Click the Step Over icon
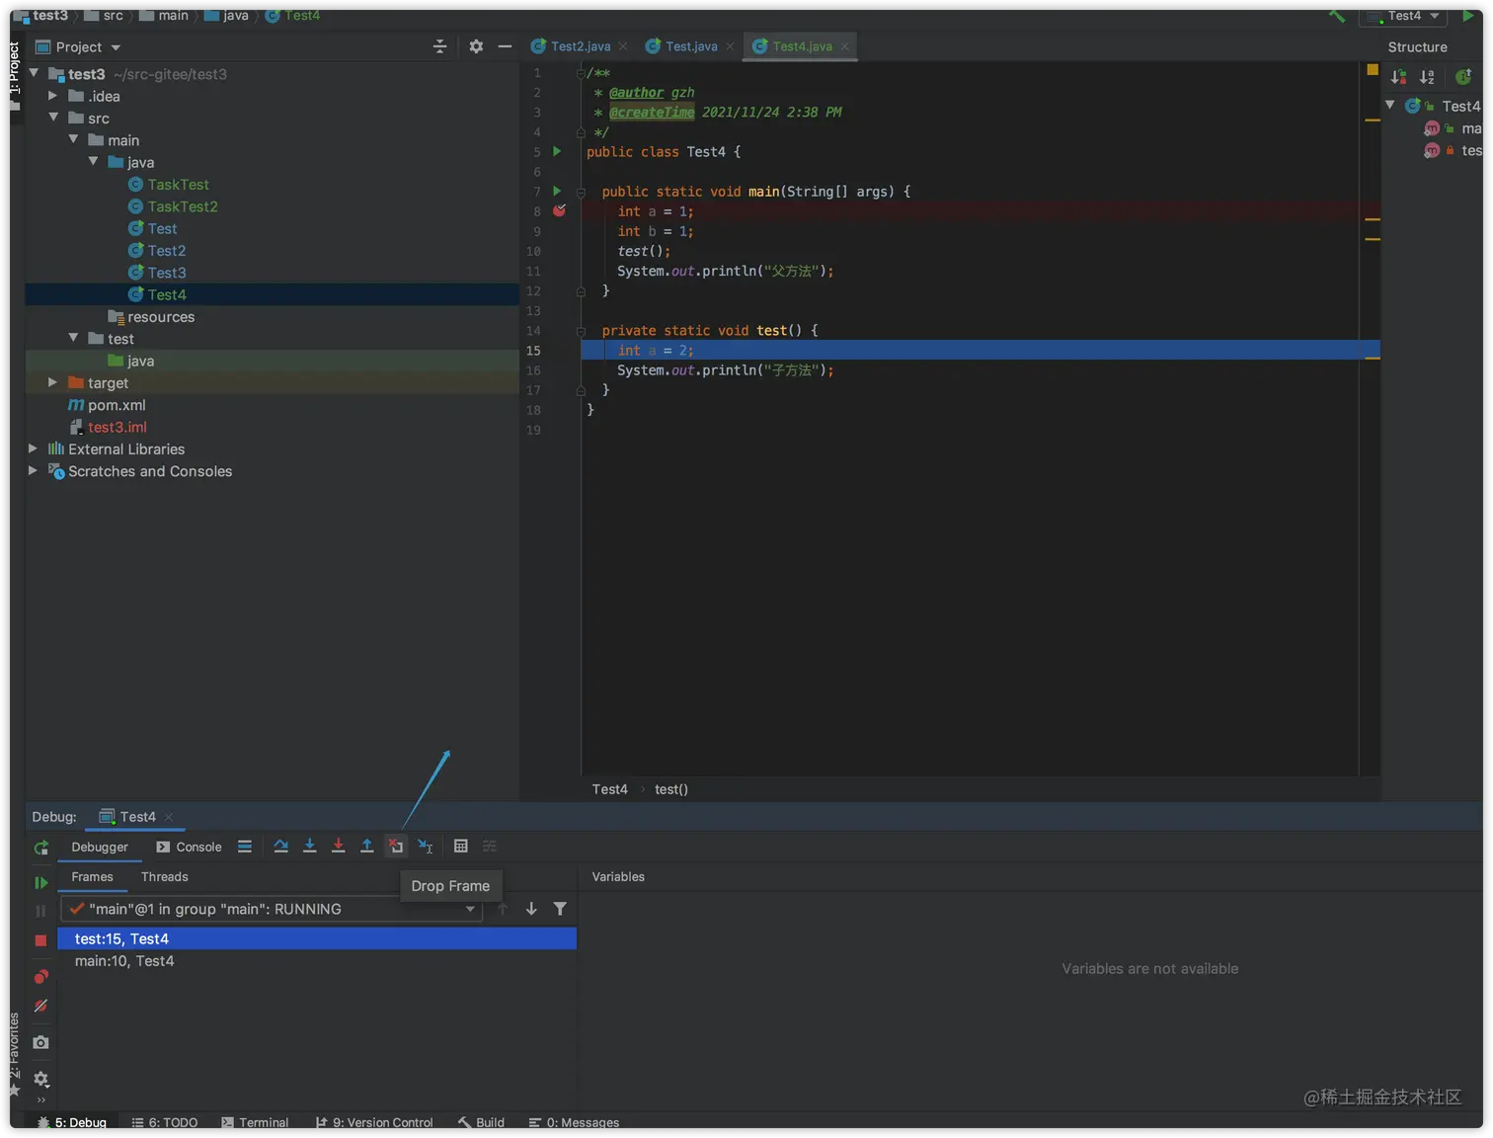Image resolution: width=1493 pixels, height=1138 pixels. tap(281, 846)
